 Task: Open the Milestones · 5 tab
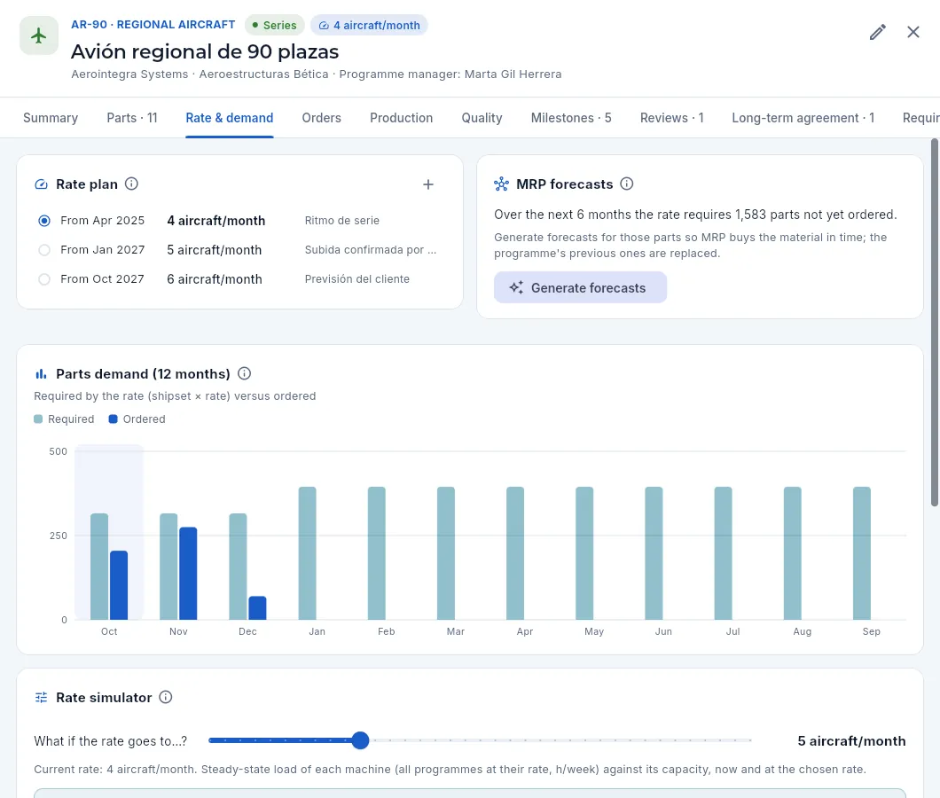(571, 118)
